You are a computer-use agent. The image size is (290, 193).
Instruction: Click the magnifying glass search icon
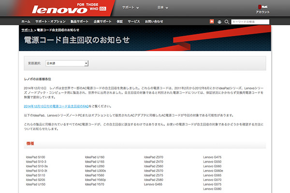[x=227, y=22]
